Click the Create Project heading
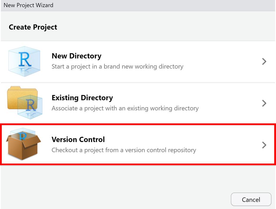This screenshot has width=276, height=209. [33, 27]
